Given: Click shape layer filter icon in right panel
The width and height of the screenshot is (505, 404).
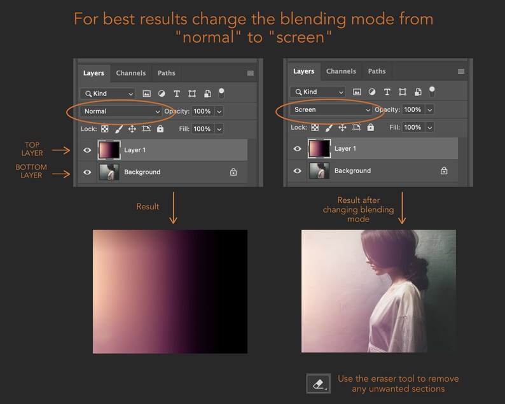Looking at the screenshot, I should point(403,92).
